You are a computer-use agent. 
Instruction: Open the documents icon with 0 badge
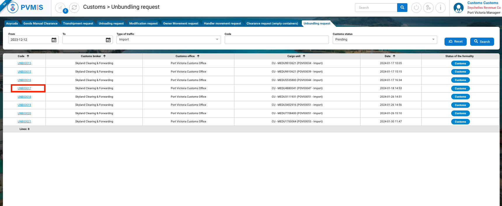tap(60, 8)
